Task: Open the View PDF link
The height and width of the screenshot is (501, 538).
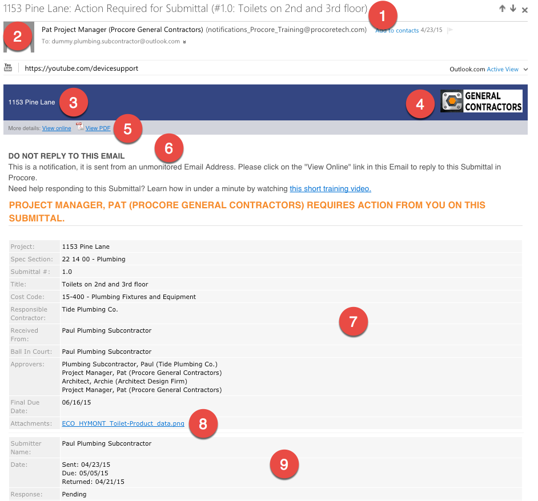Action: (x=98, y=128)
